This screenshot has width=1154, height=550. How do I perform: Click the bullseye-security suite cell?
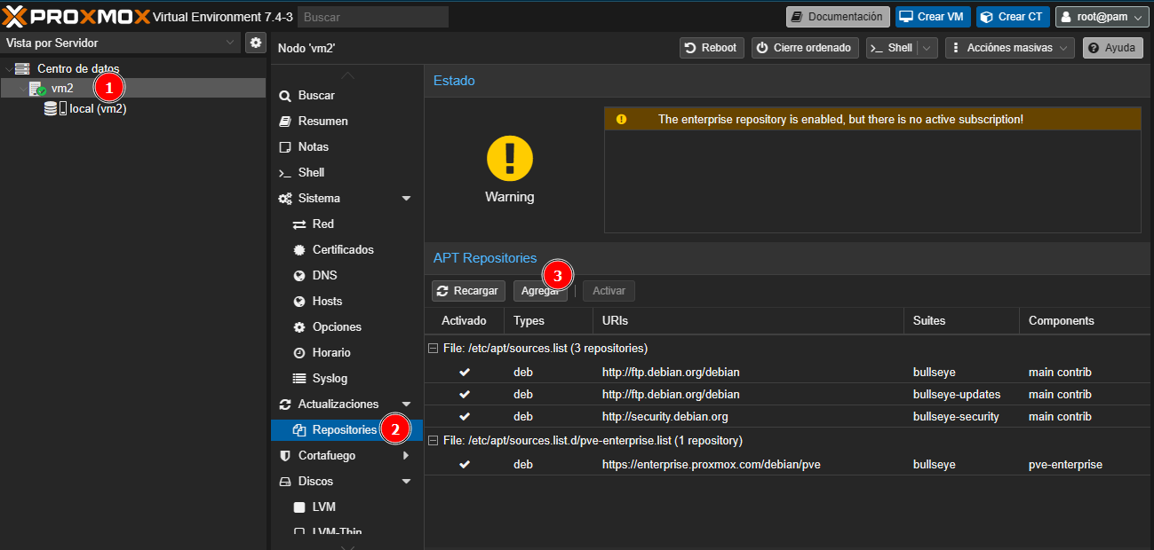(x=956, y=417)
